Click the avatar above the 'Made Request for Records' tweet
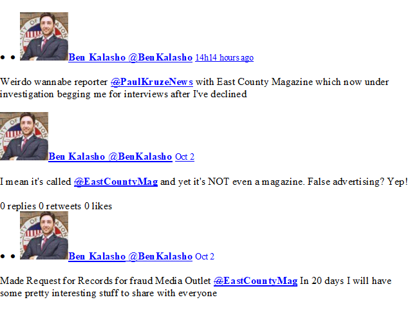The width and height of the screenshot is (412, 311). (x=44, y=236)
